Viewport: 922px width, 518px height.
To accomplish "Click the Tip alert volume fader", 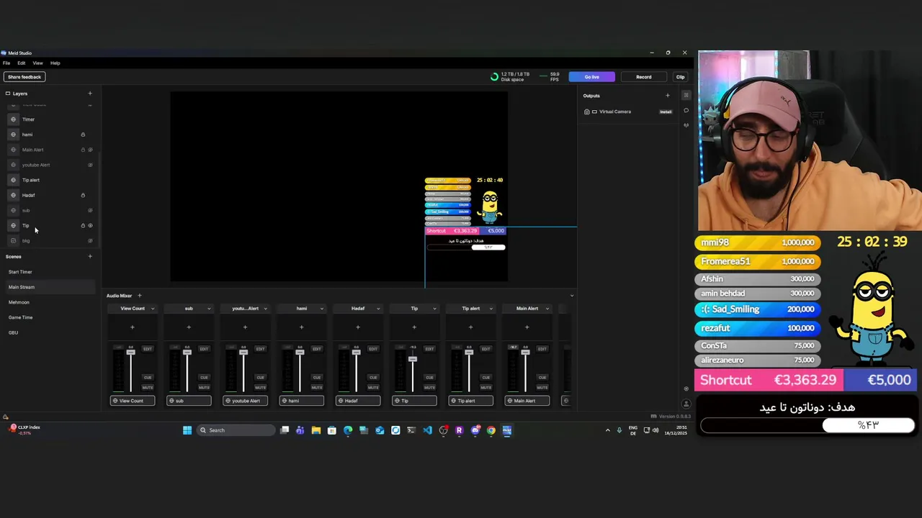I will 469,353.
